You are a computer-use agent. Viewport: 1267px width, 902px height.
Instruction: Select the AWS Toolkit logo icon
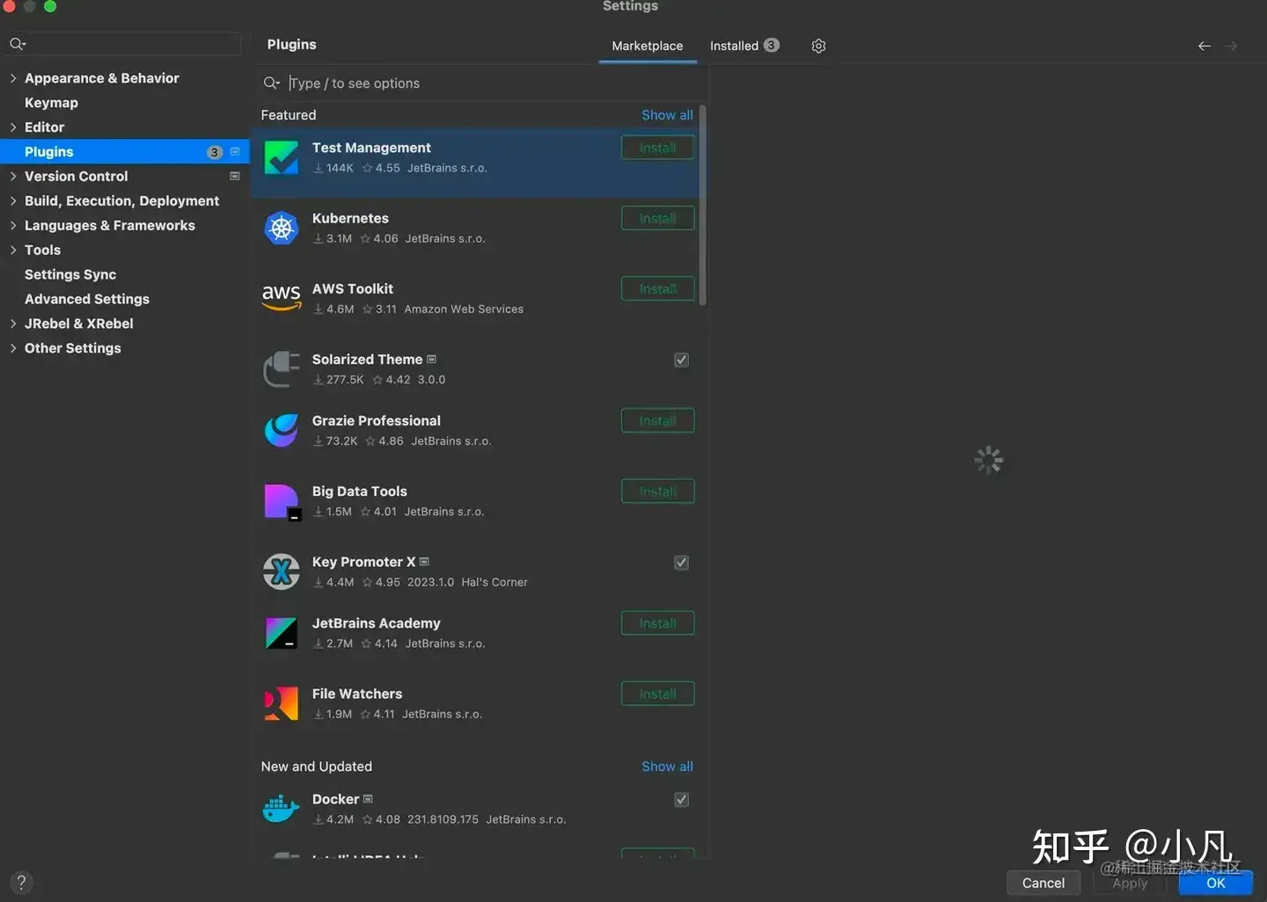coord(282,298)
